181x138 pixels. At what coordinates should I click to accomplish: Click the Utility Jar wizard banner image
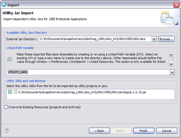click(169, 18)
